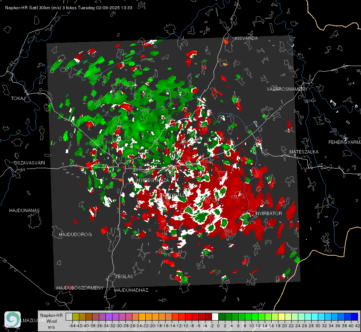This screenshot has width=361, height=332.
Task: Pick the bright red swatch above -10
Action: pos(188,317)
